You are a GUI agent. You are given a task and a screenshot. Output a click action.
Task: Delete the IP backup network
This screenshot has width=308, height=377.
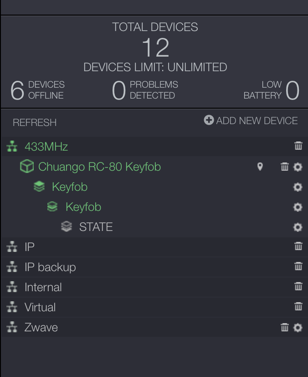click(x=298, y=267)
